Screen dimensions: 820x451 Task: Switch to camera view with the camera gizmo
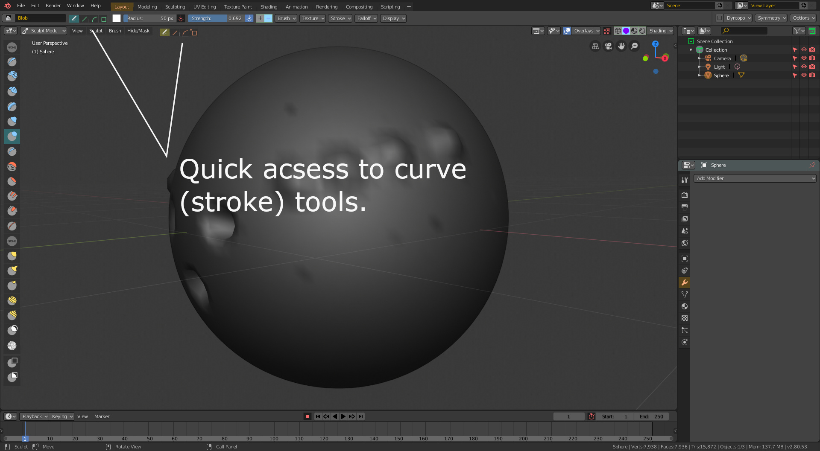click(x=608, y=46)
